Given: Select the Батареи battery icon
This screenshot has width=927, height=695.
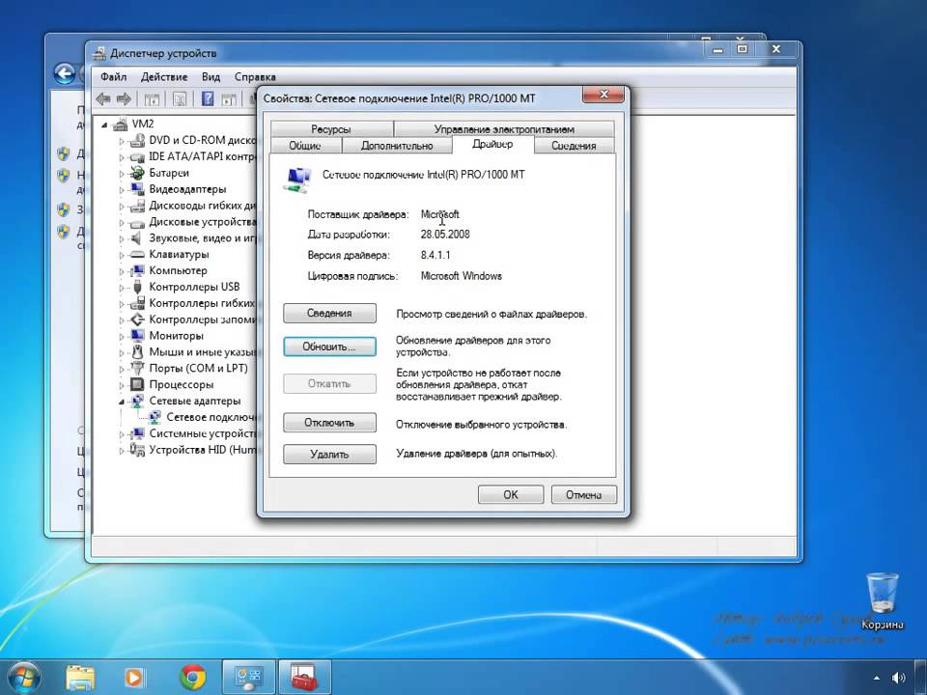Looking at the screenshot, I should tap(137, 173).
